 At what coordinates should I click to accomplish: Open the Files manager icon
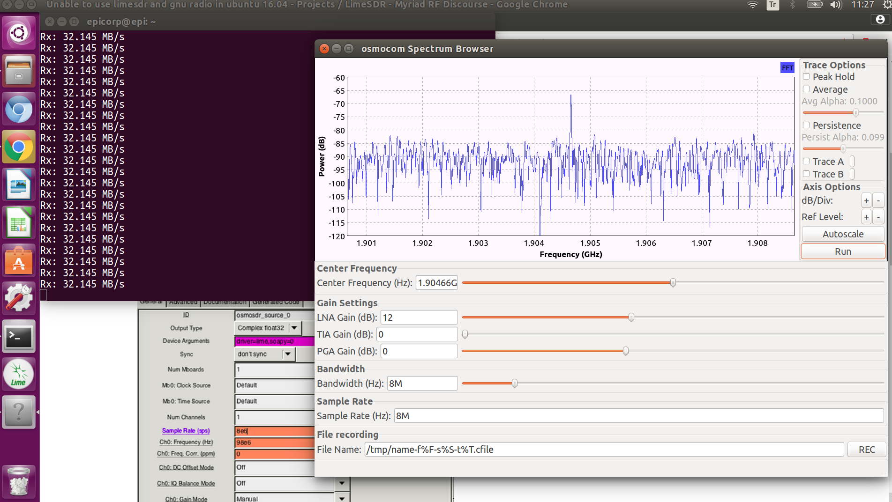tap(19, 71)
